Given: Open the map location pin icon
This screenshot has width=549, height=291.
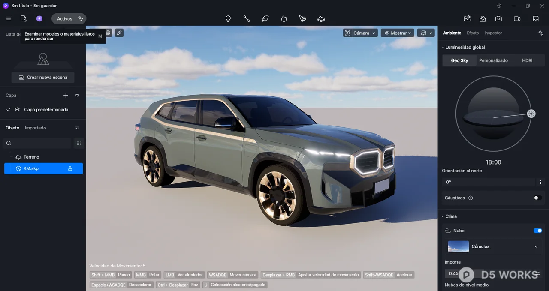Looking at the screenshot, I should (x=483, y=19).
